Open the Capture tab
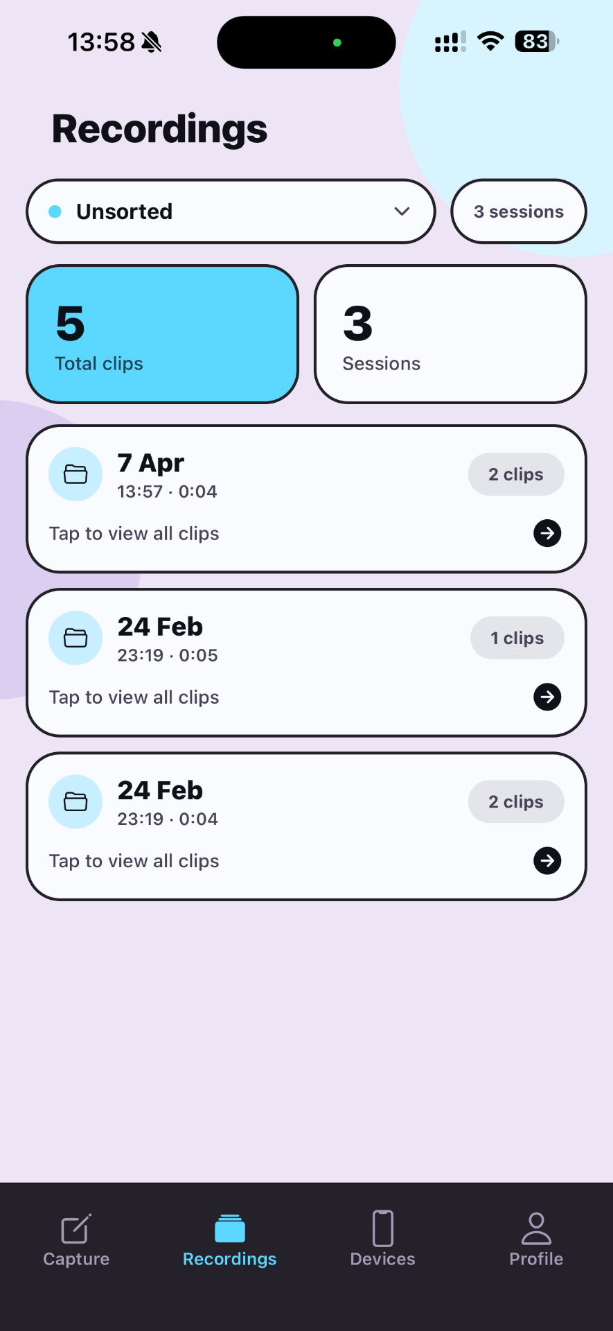 [76, 1239]
